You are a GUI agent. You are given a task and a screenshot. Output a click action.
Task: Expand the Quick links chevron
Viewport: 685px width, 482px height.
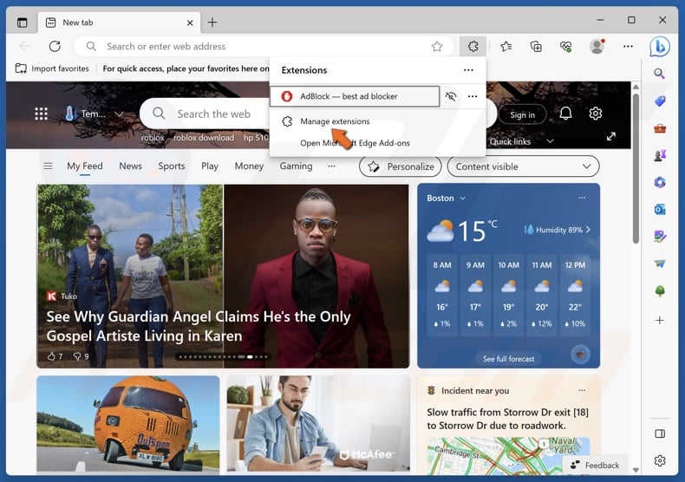pos(550,141)
